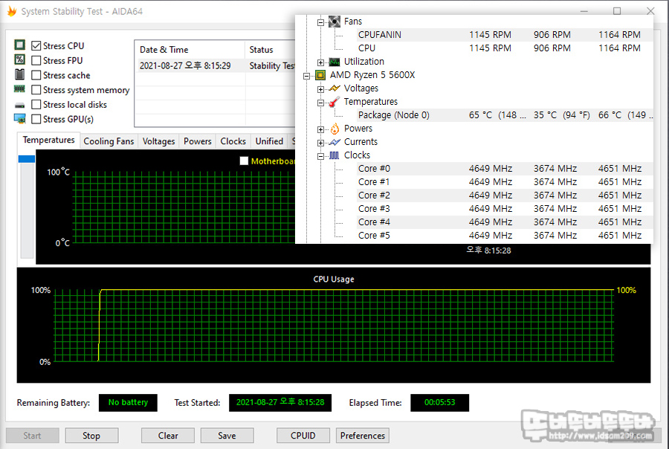Image resolution: width=669 pixels, height=449 pixels.
Task: Minimize the AIDA64 window
Action: pos(584,10)
